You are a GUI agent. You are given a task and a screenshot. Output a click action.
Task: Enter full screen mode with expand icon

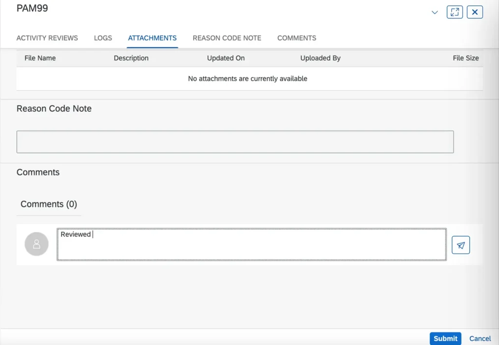(454, 12)
